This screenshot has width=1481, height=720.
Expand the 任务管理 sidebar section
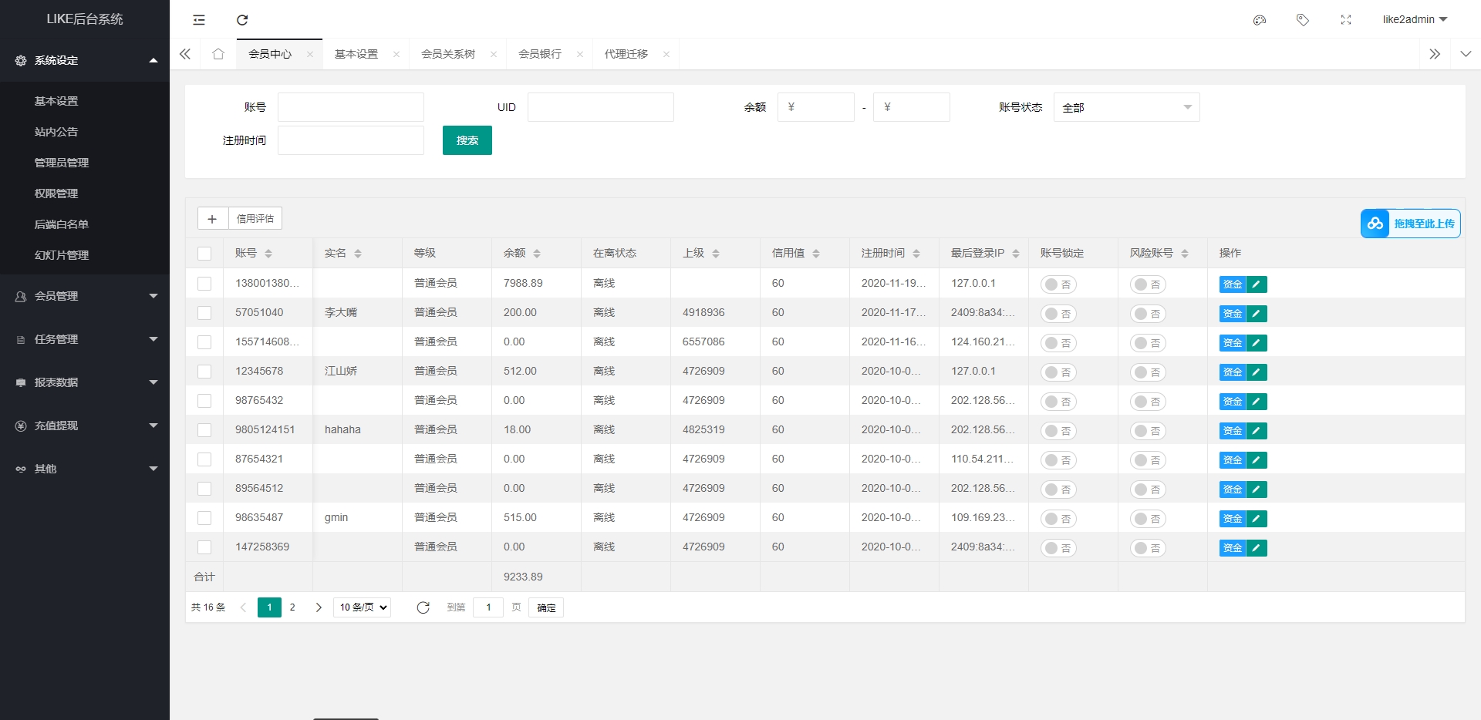85,339
